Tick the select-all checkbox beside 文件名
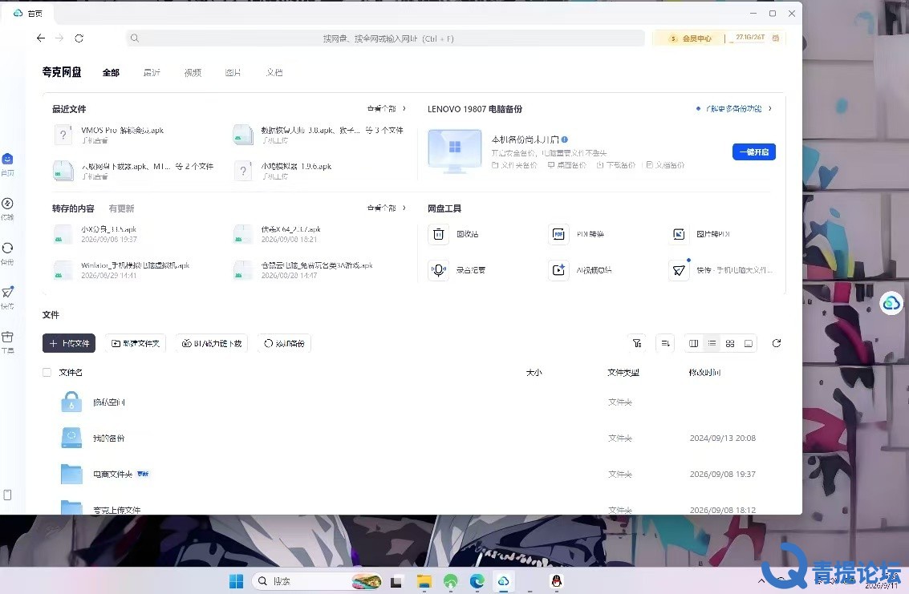The image size is (909, 594). point(47,373)
